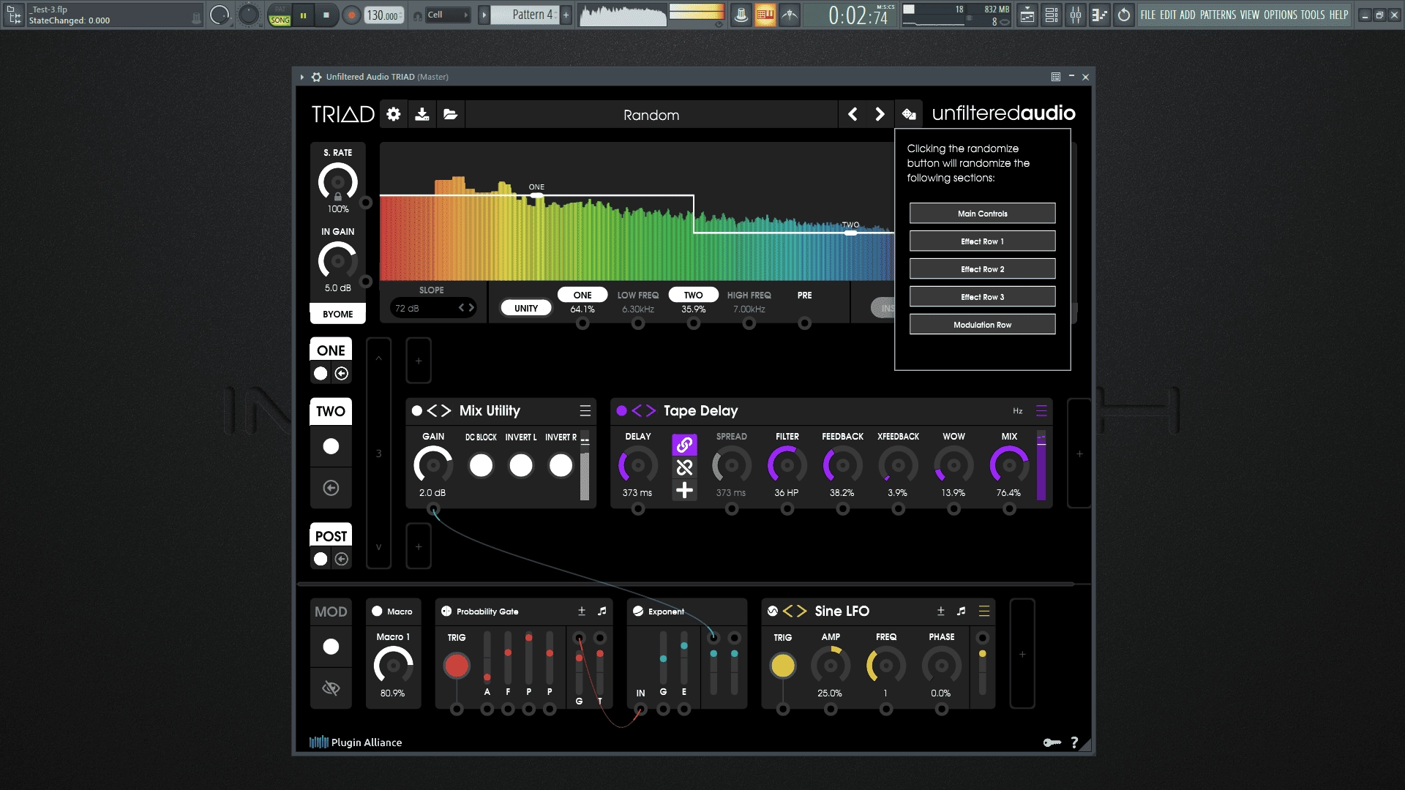The width and height of the screenshot is (1405, 790).
Task: Click the randomize dice icon
Action: click(x=909, y=114)
